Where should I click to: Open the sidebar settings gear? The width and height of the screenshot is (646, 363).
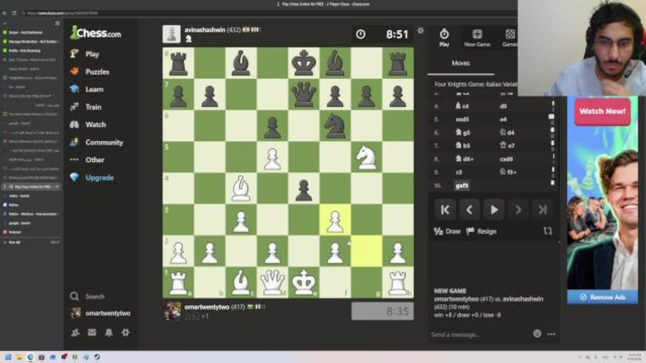tap(125, 332)
